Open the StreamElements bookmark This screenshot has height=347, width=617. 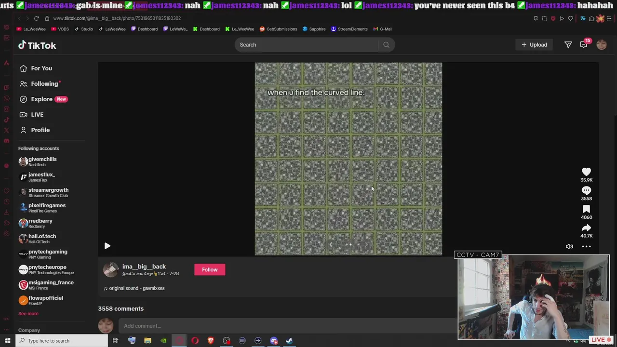(349, 29)
